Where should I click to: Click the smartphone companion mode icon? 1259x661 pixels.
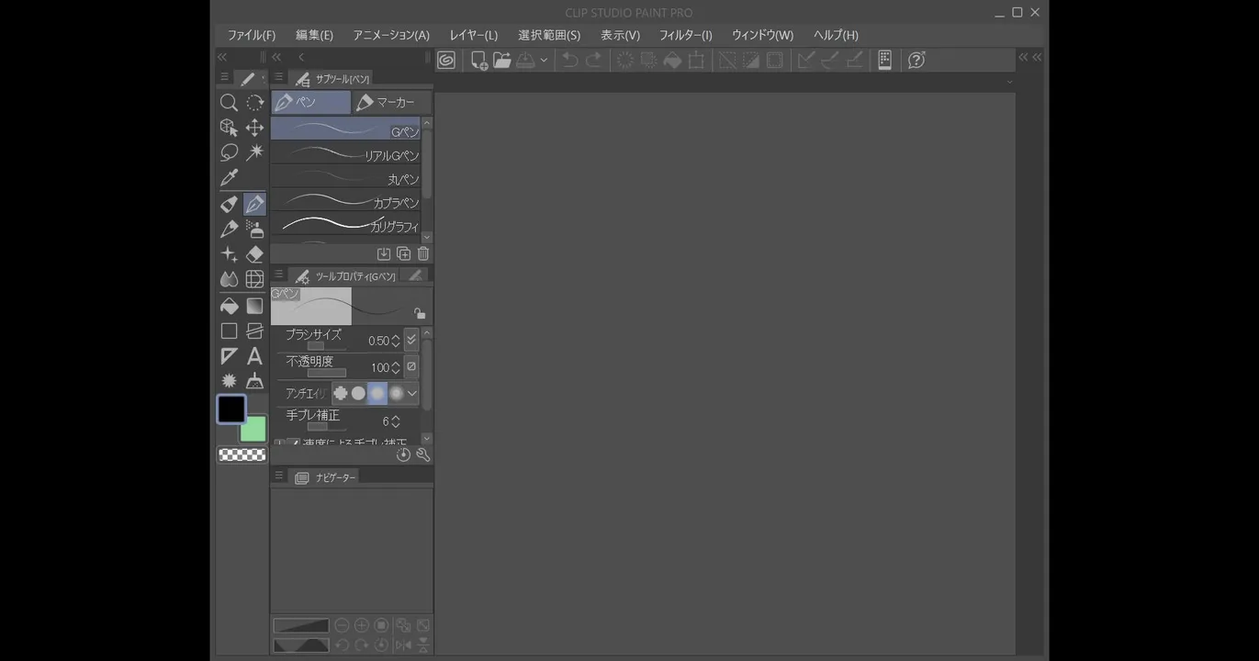tap(884, 61)
